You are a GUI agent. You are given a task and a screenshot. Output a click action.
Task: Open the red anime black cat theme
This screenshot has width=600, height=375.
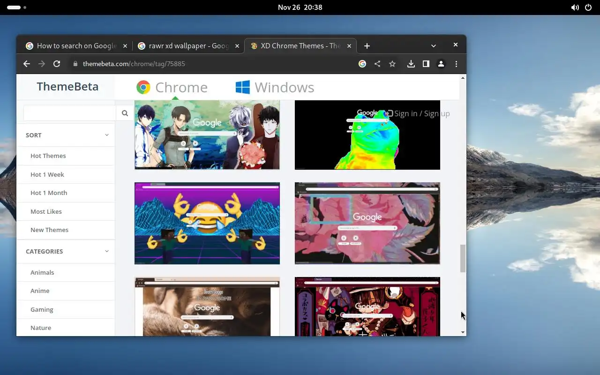tap(367, 307)
